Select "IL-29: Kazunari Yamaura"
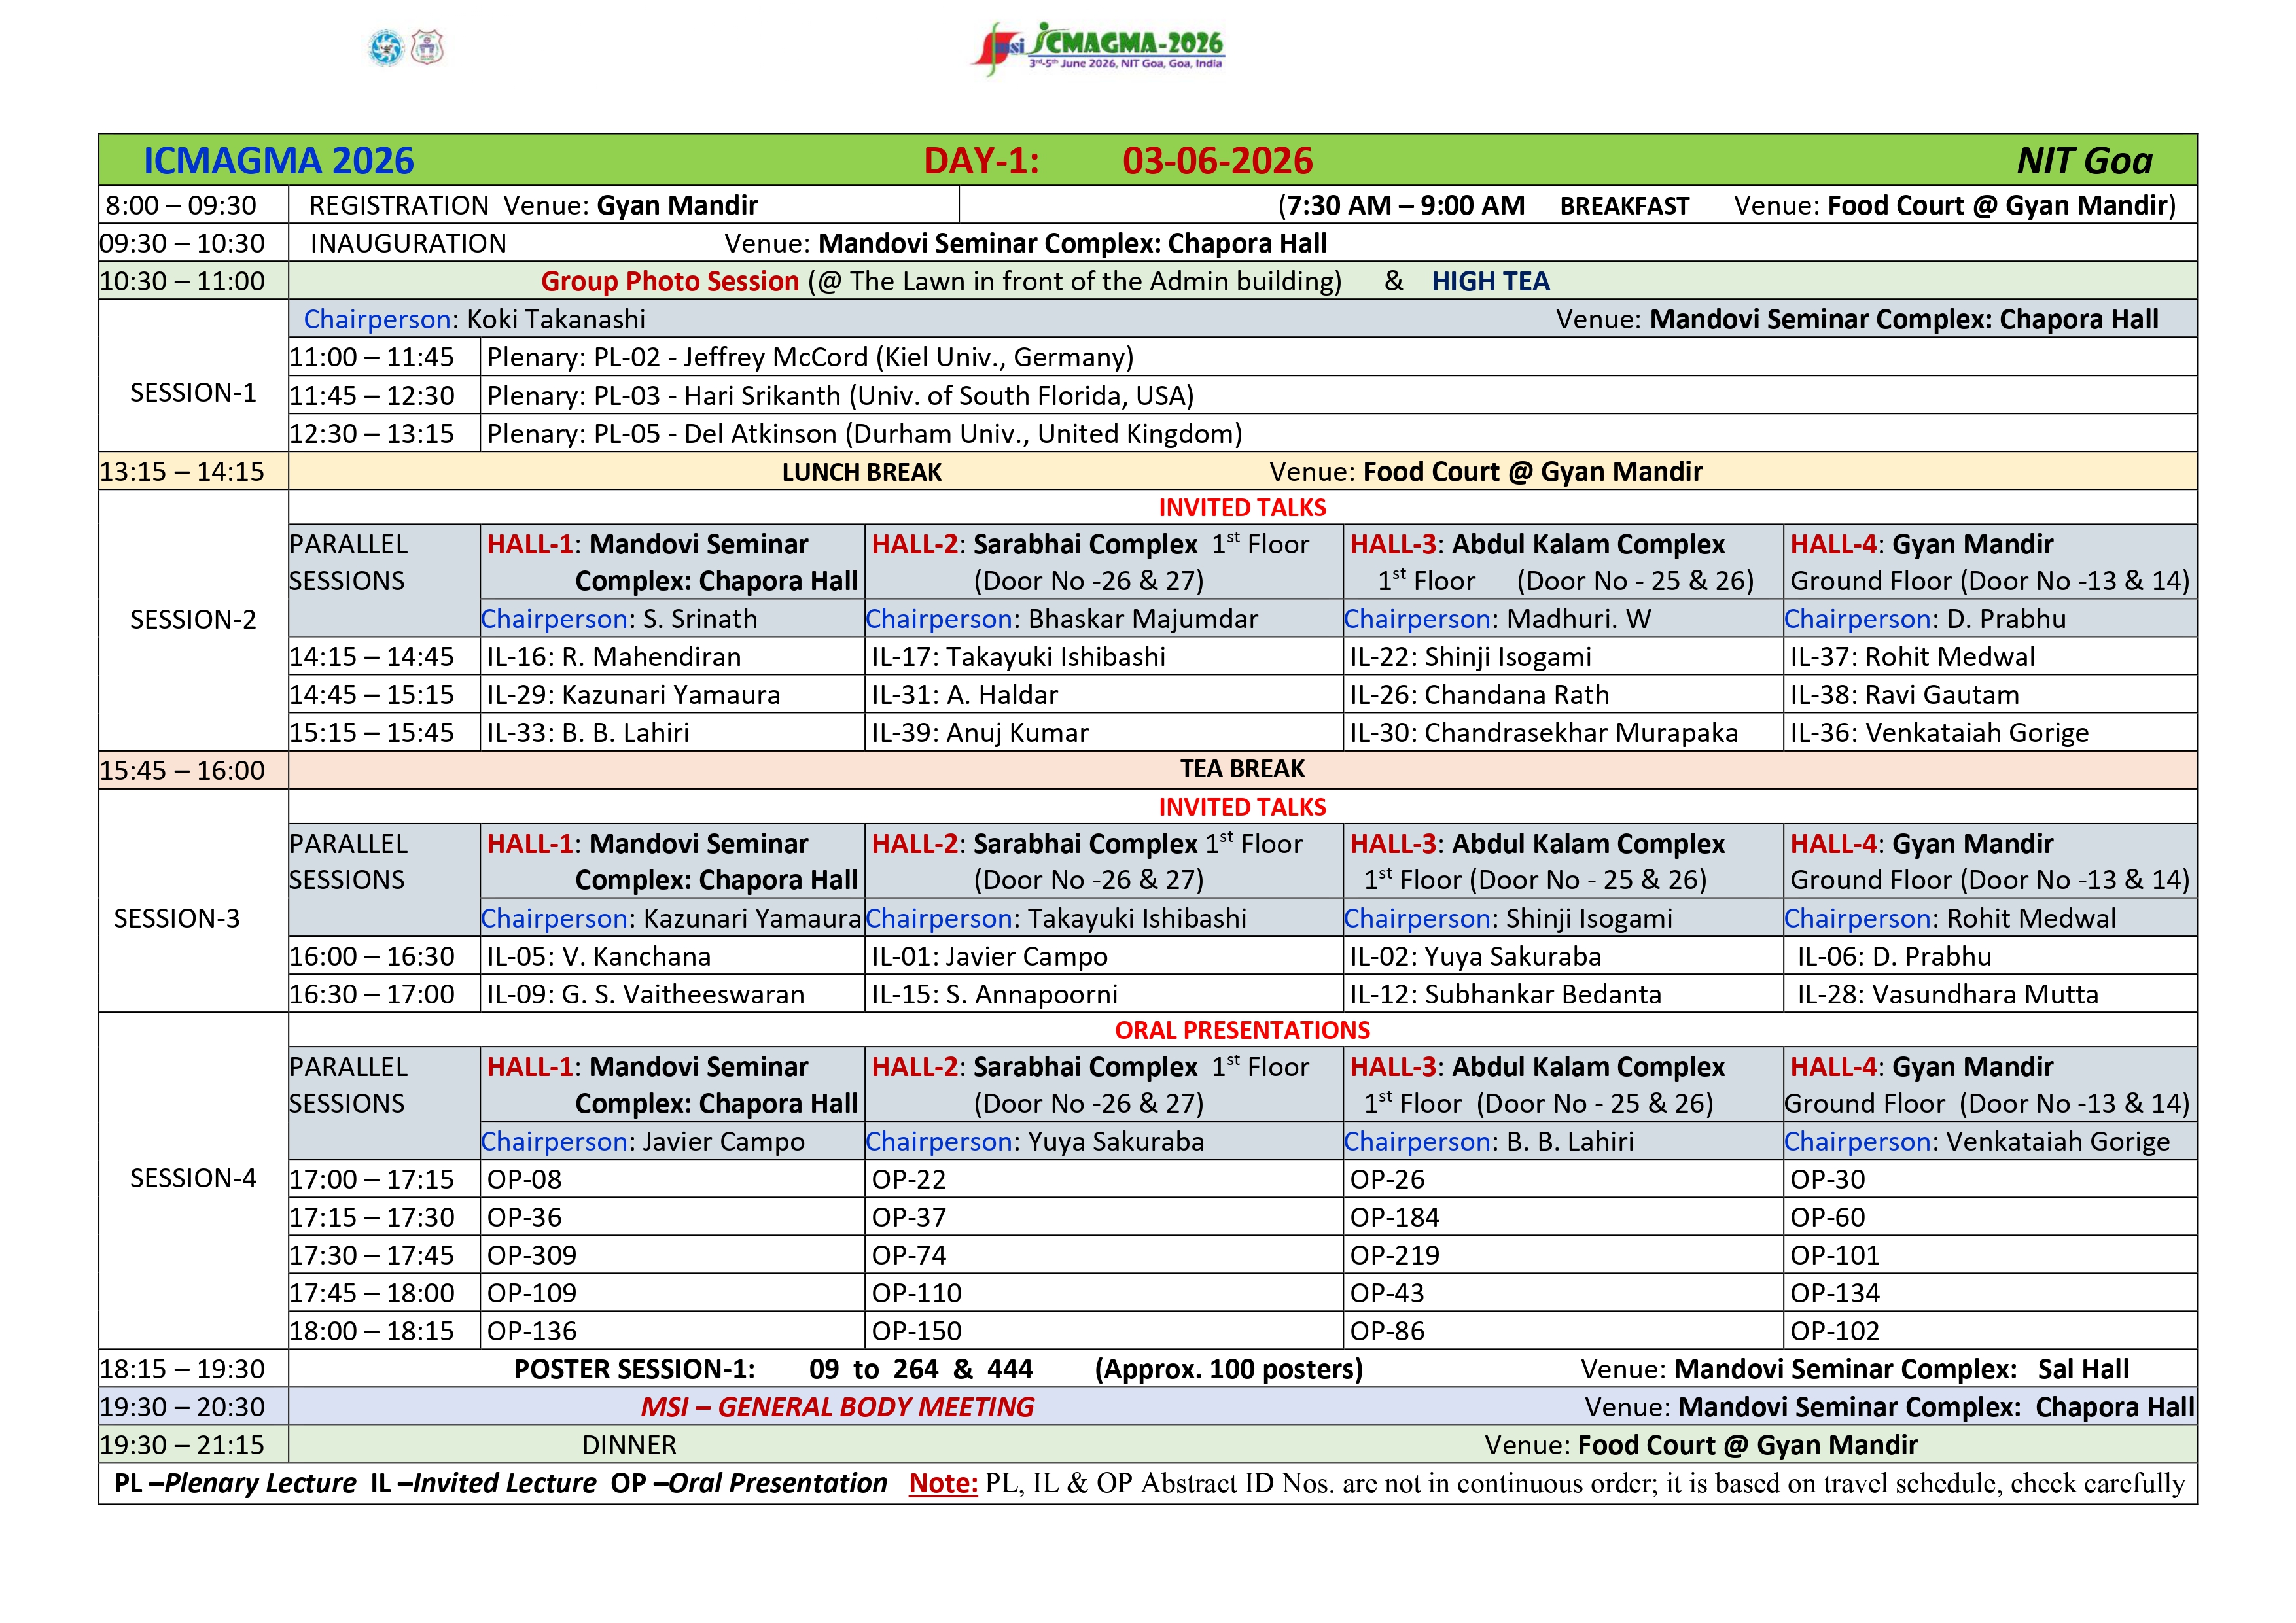 tap(633, 695)
